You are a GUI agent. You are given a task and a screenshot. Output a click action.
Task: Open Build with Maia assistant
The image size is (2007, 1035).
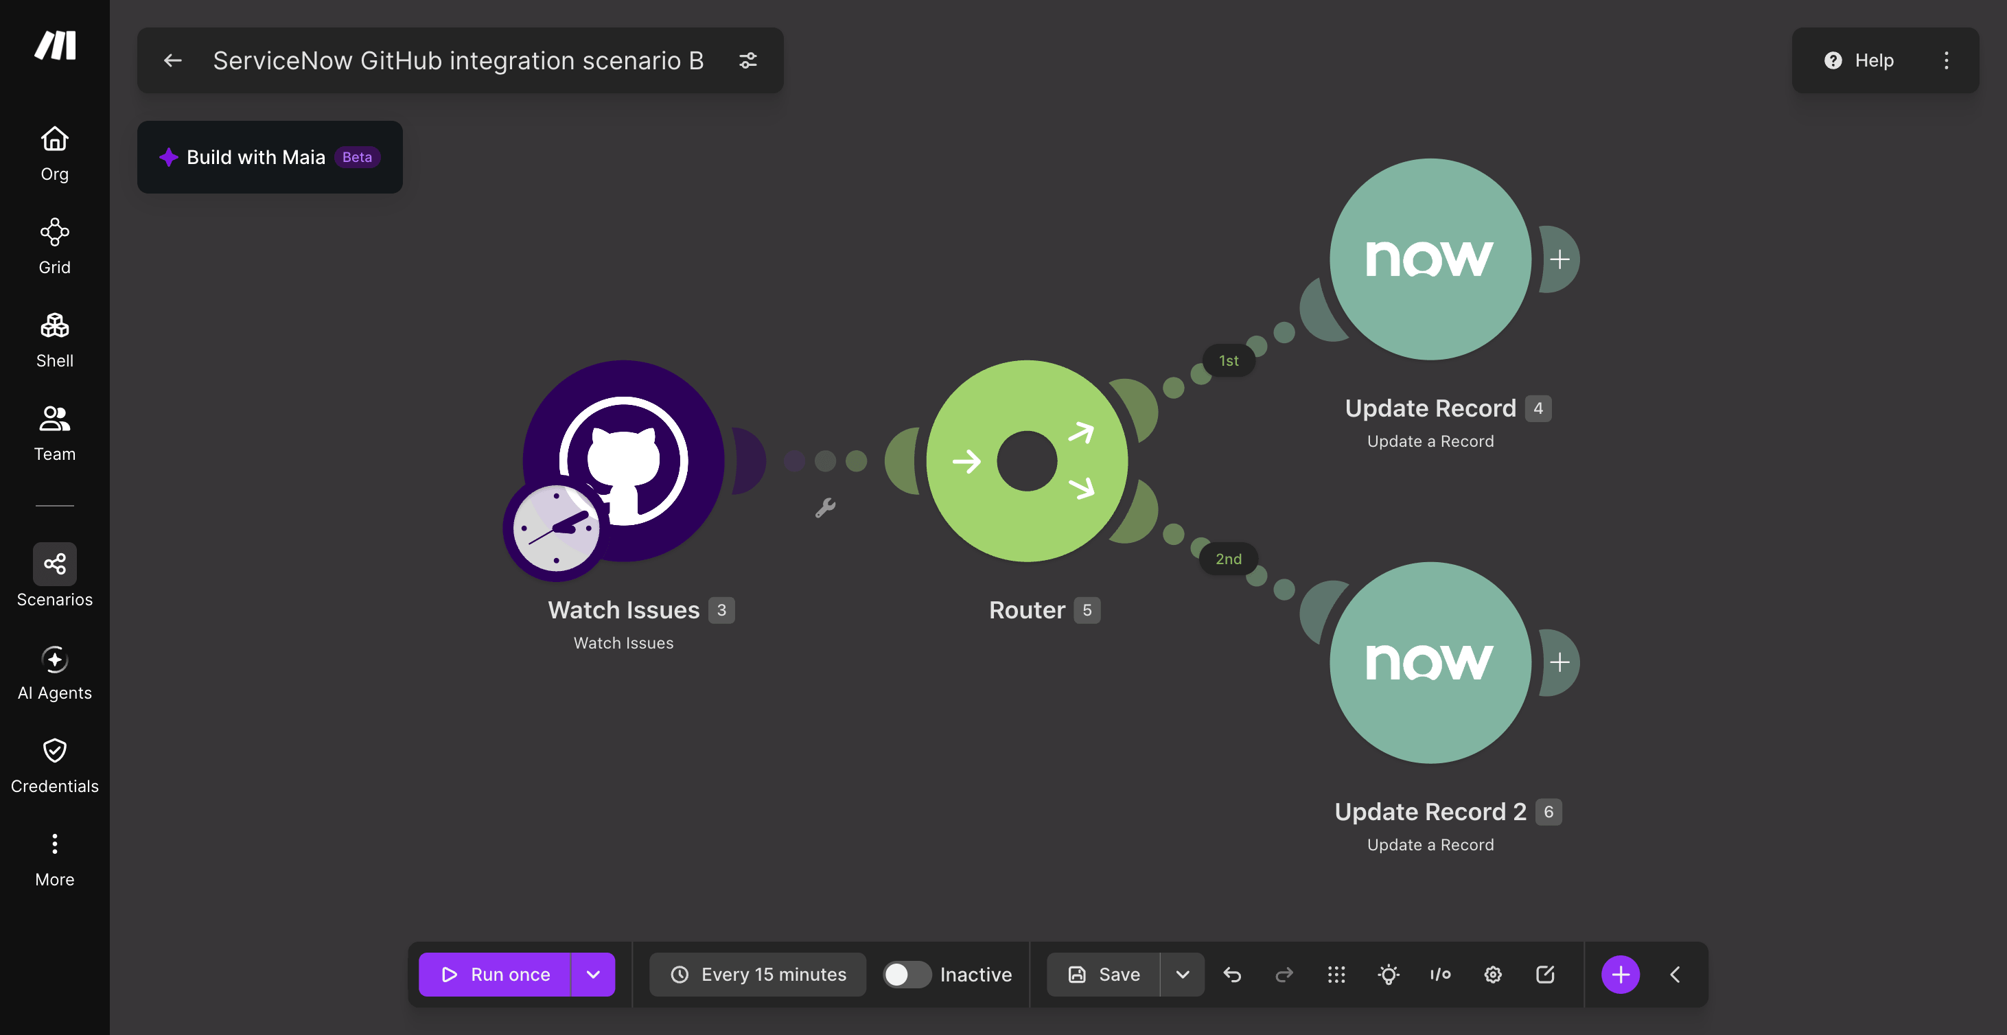pyautogui.click(x=270, y=156)
